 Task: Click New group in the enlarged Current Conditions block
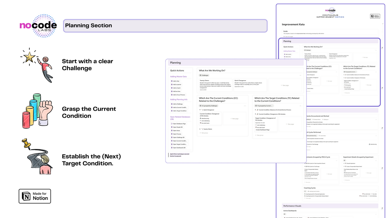[204, 133]
